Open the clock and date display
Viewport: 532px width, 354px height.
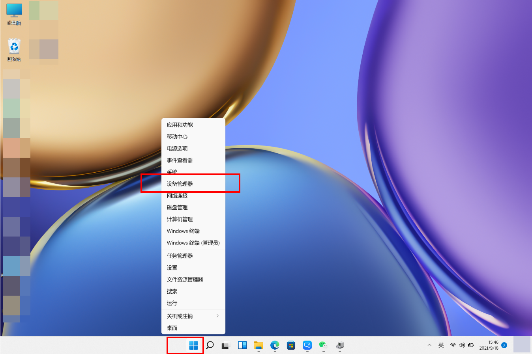(x=489, y=345)
